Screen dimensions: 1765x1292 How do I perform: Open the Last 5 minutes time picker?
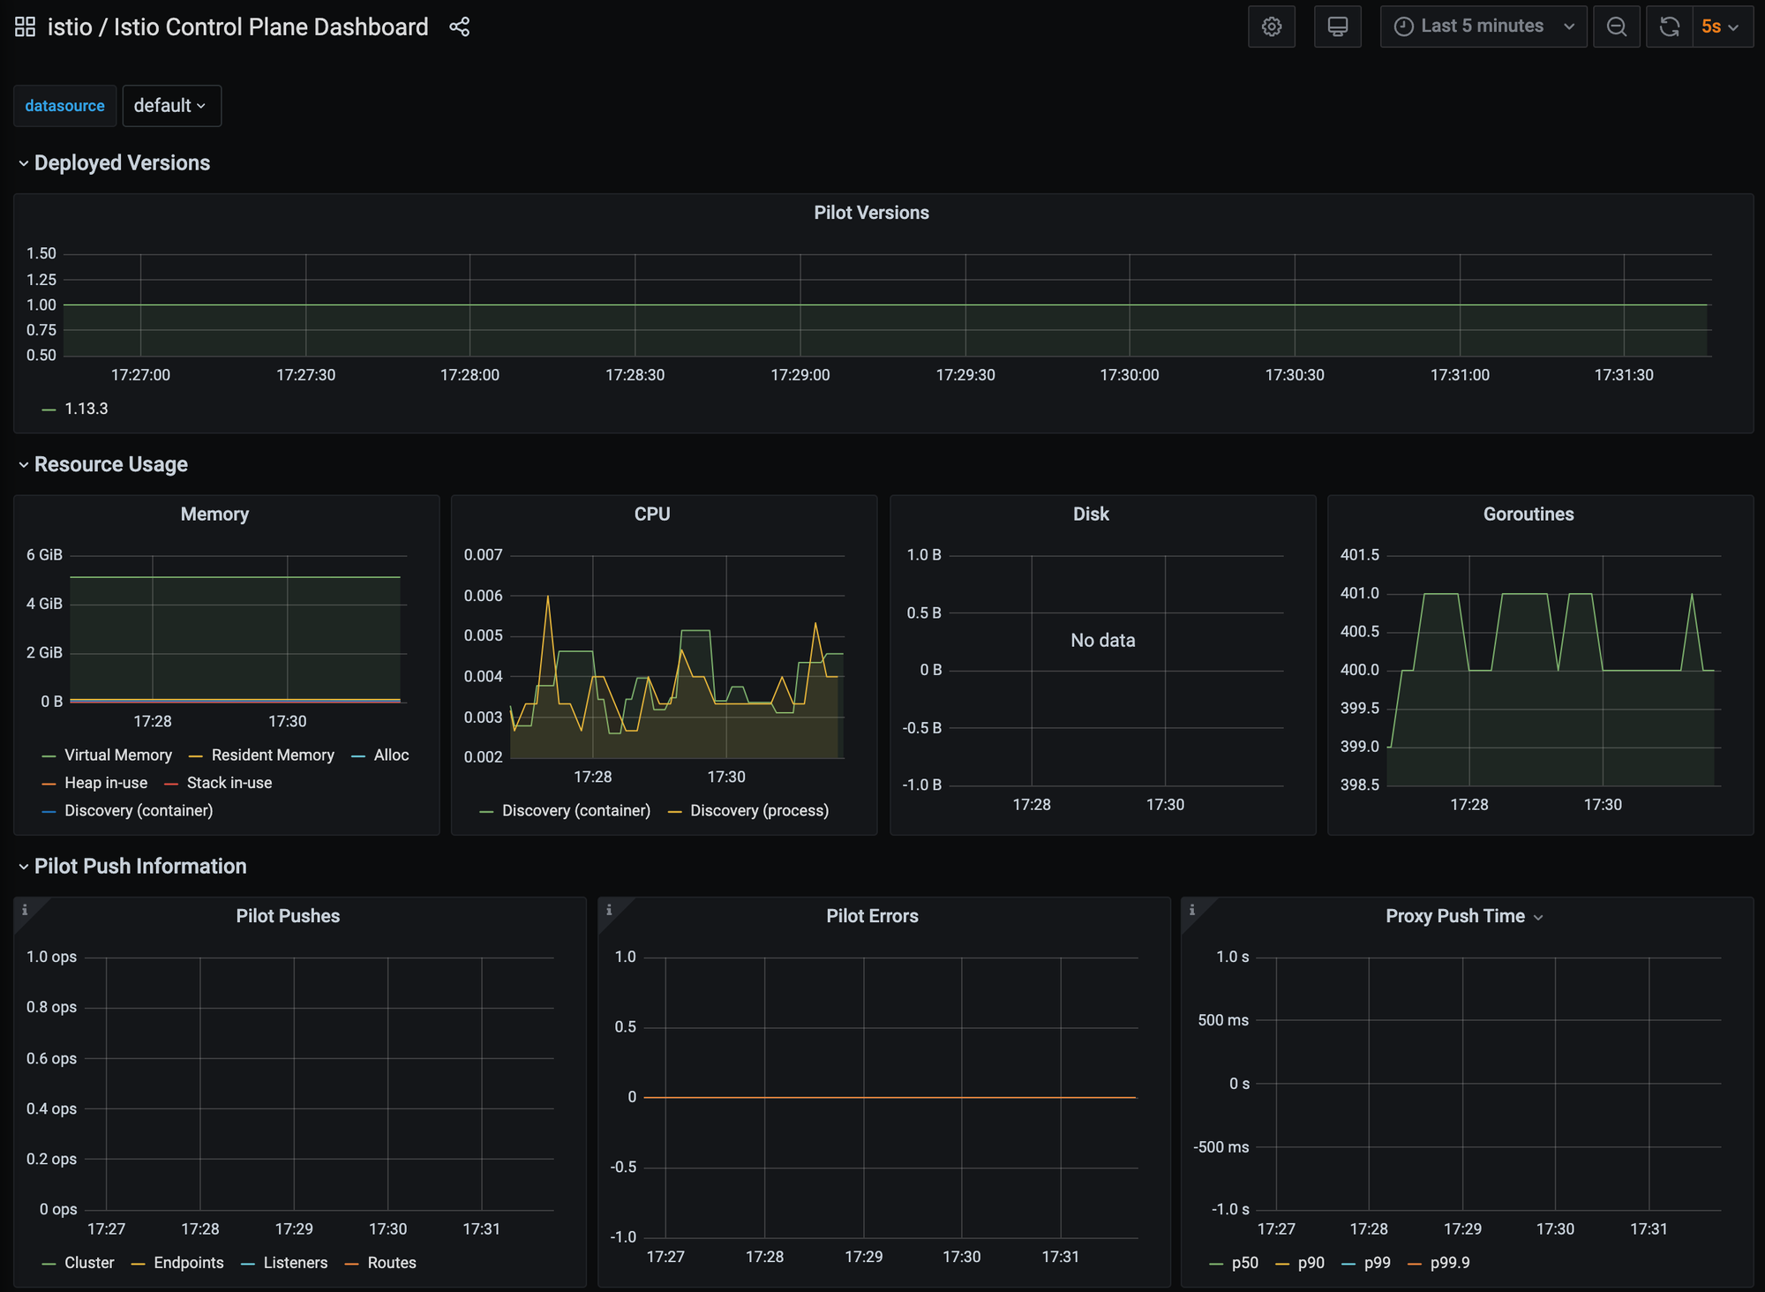[1483, 26]
